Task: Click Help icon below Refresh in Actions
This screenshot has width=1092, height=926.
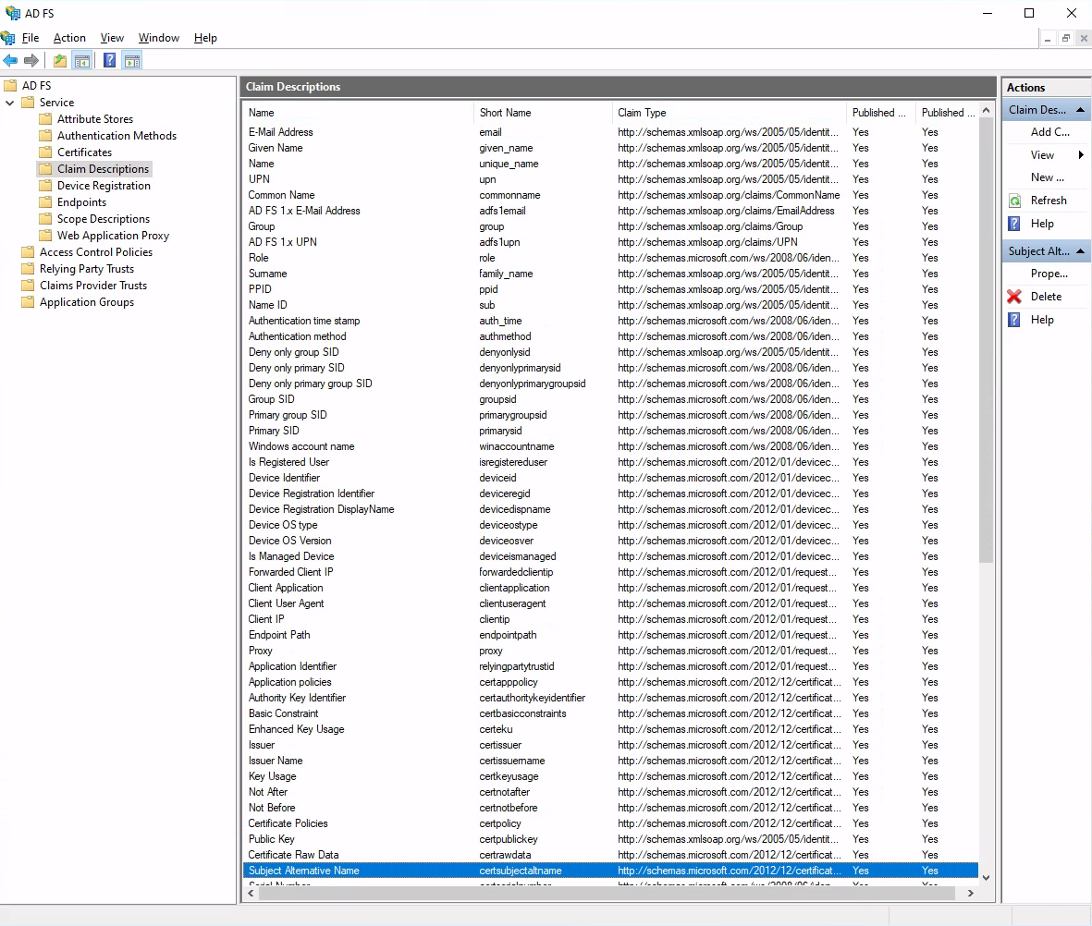Action: [1014, 224]
